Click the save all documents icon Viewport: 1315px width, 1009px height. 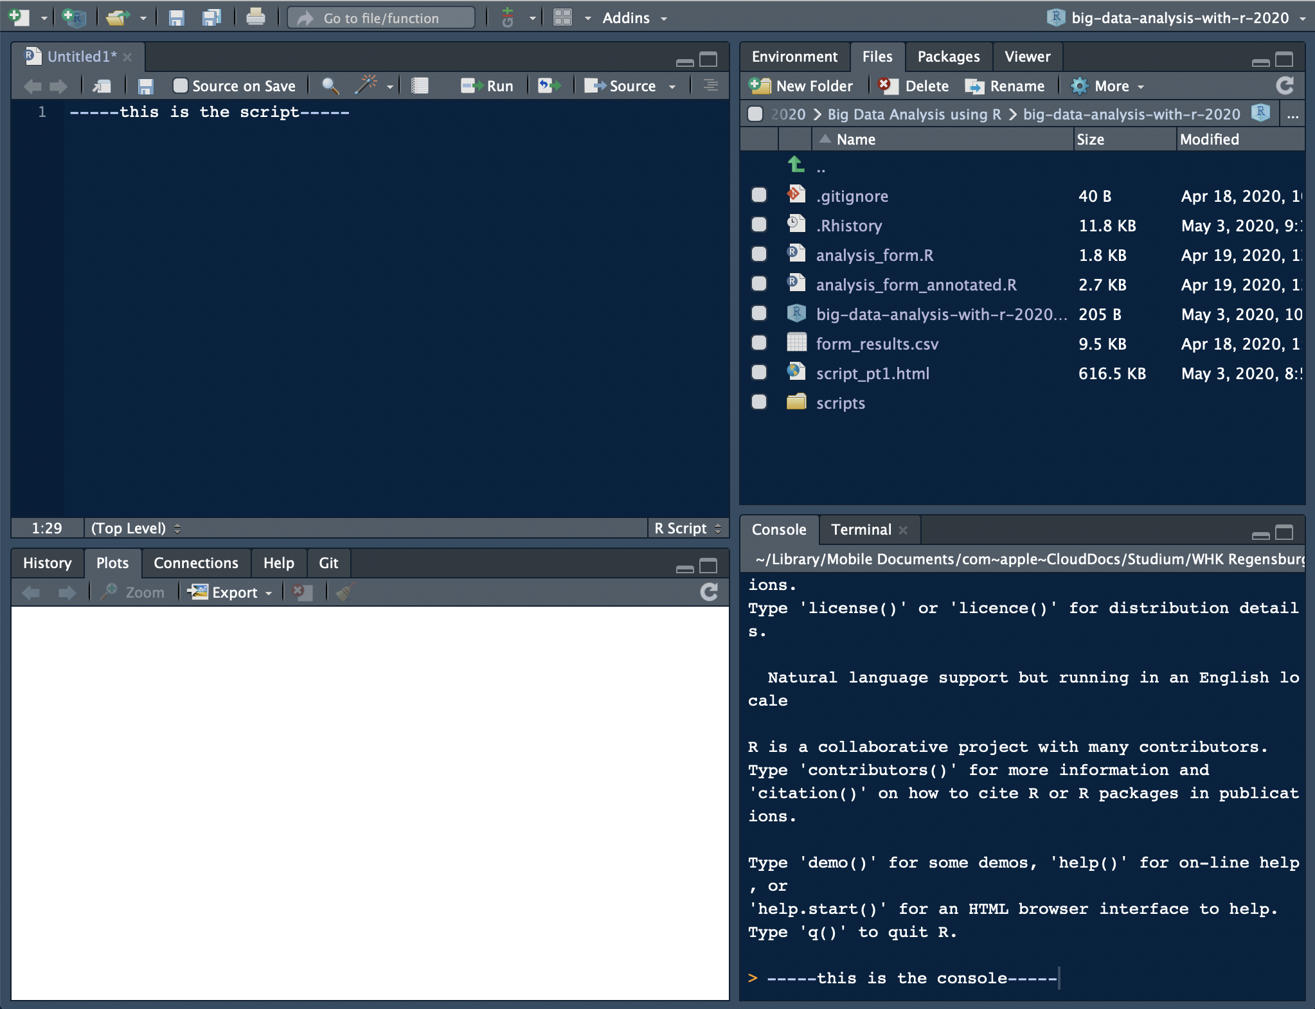pyautogui.click(x=211, y=17)
